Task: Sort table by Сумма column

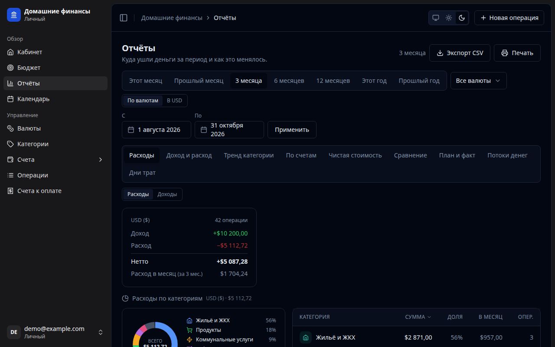Action: tap(418, 317)
